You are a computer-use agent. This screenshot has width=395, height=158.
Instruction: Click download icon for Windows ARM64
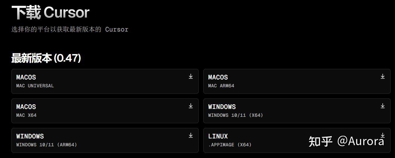tap(191, 136)
